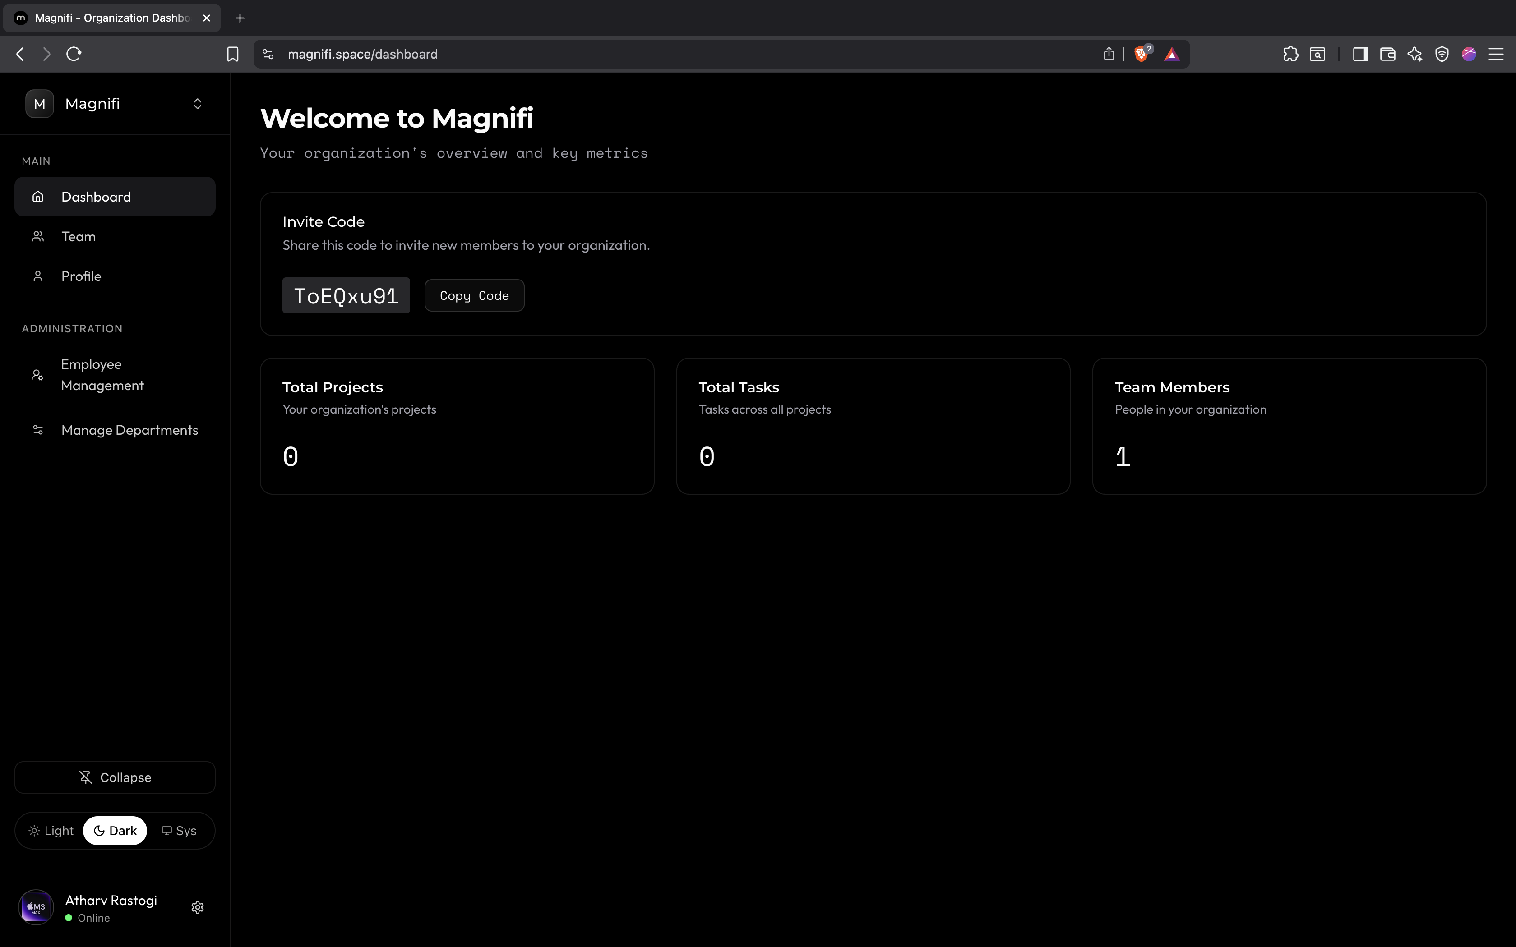Switch the theme to Light mode

51,831
